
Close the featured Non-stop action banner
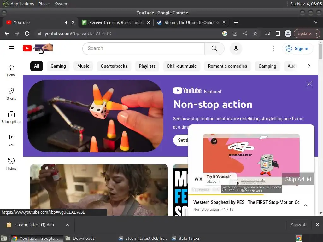(x=309, y=84)
